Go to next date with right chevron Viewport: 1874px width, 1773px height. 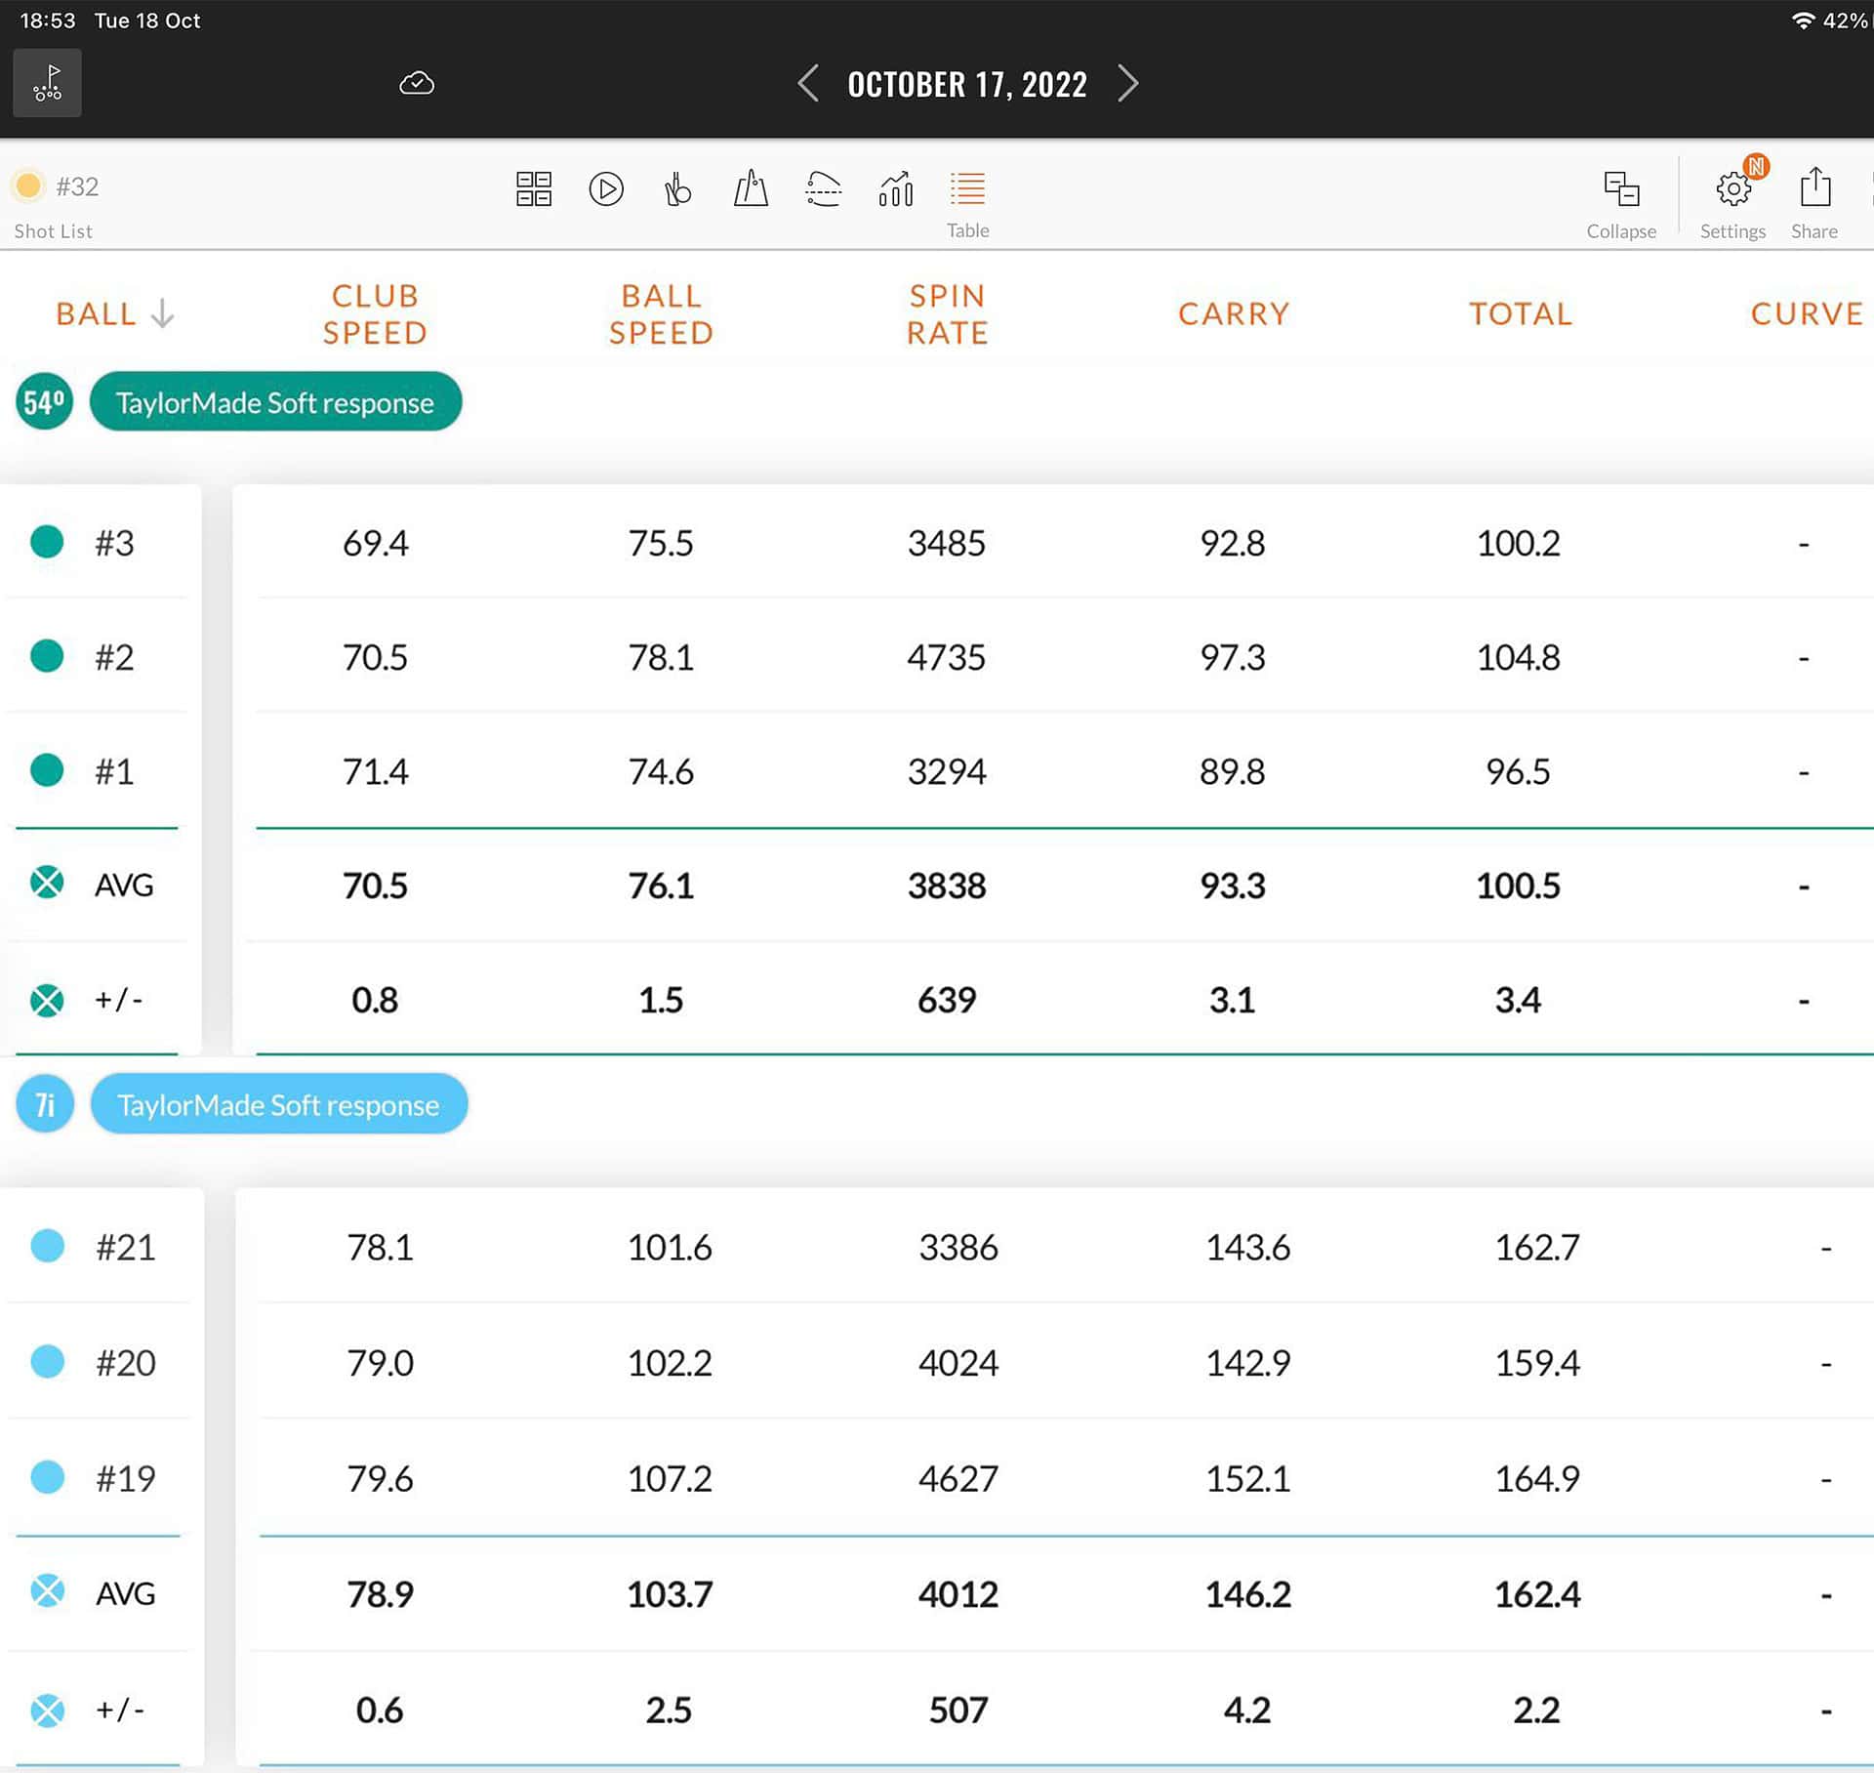point(1127,84)
